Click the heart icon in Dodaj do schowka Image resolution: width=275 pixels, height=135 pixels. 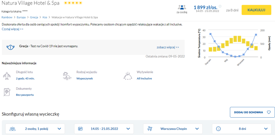tap(268, 112)
